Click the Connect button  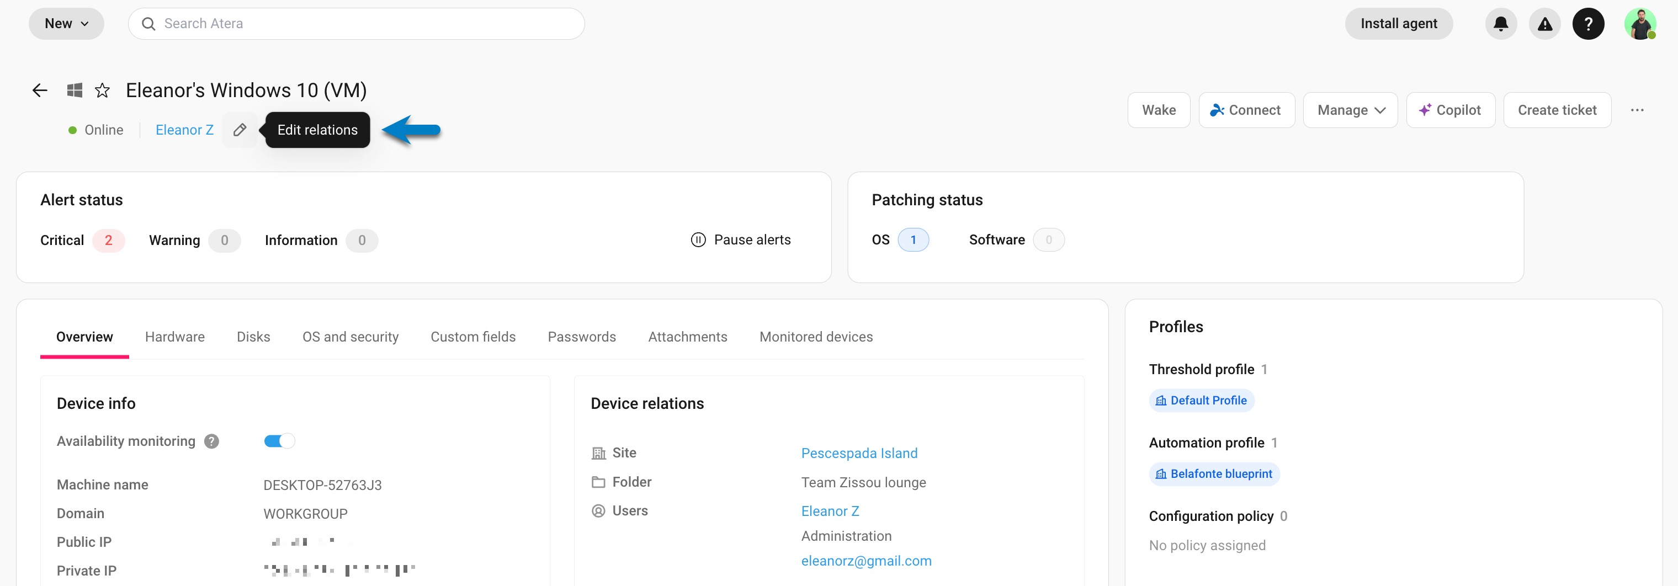tap(1246, 110)
